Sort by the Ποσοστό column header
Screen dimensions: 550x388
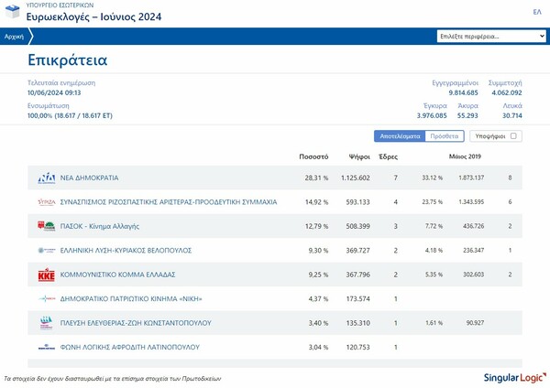(313, 156)
